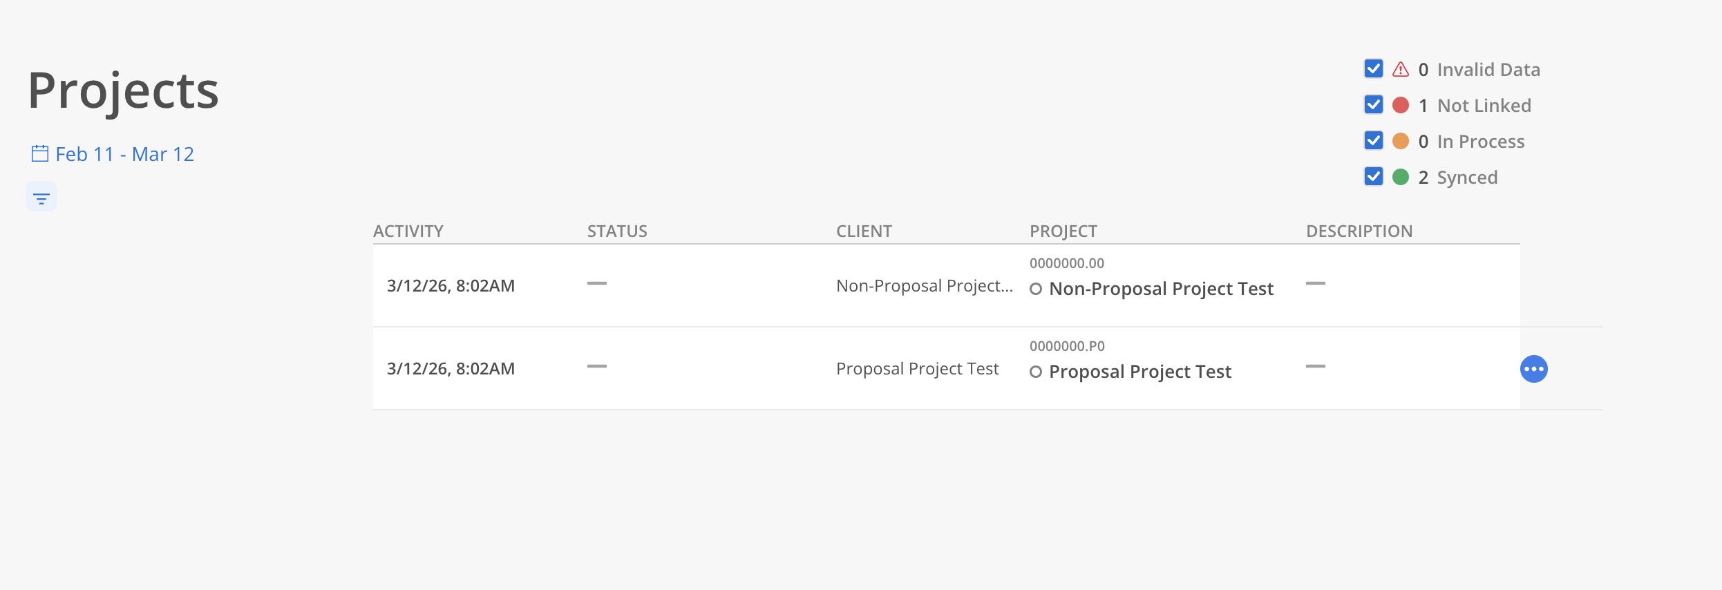Toggle the Synced checkbox
The image size is (1722, 590).
click(x=1374, y=177)
